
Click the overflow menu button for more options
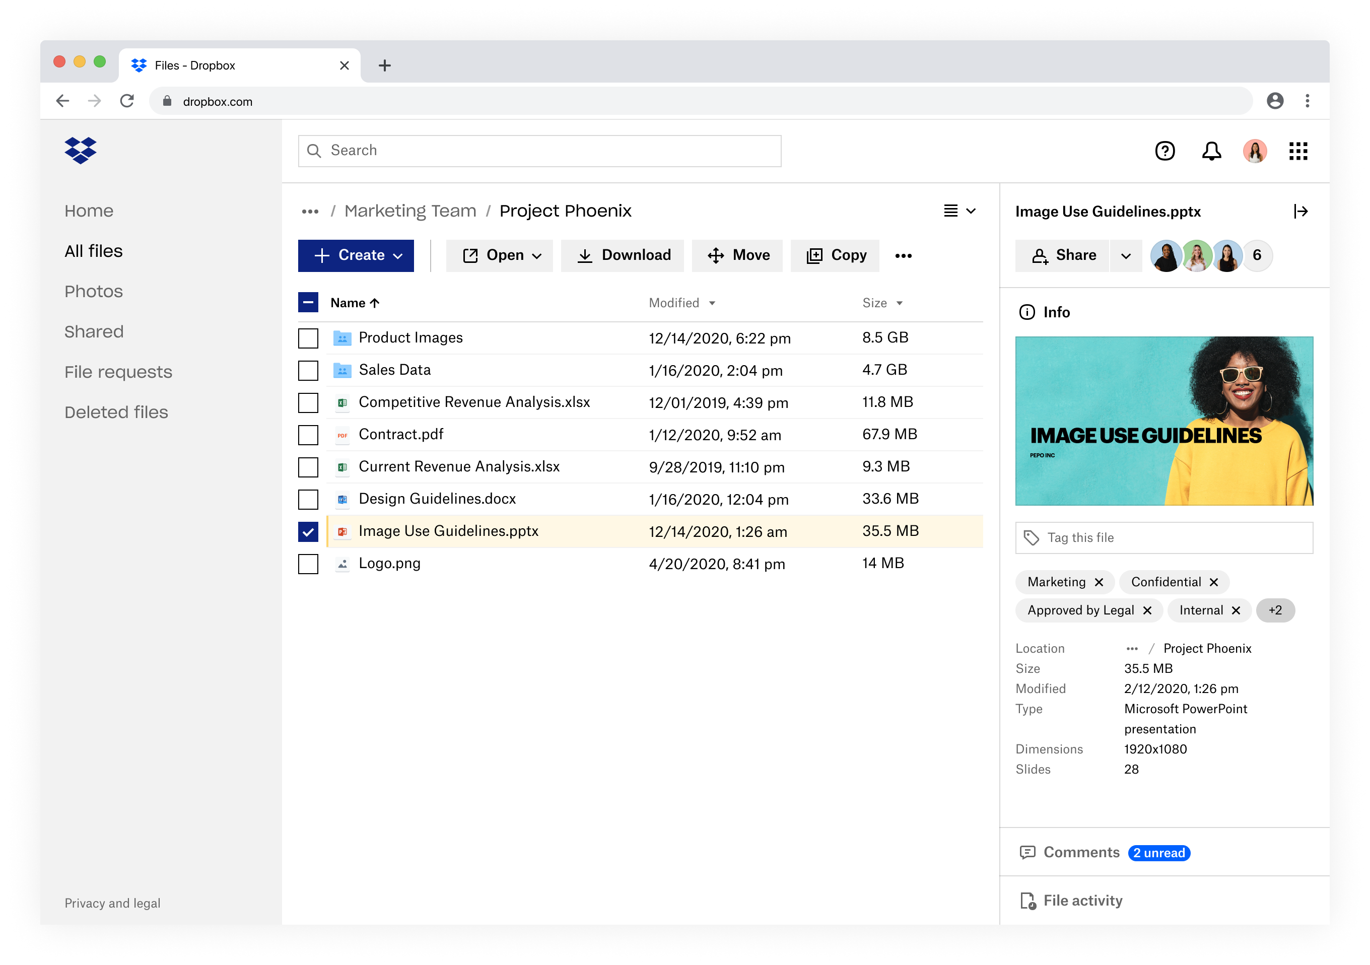tap(904, 255)
